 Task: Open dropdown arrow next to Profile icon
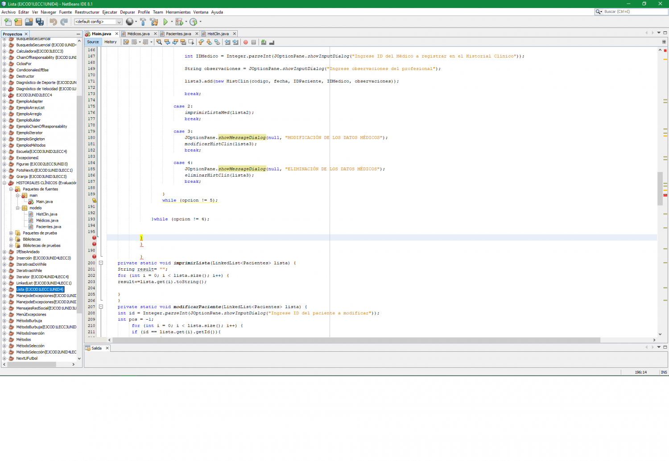[200, 21]
